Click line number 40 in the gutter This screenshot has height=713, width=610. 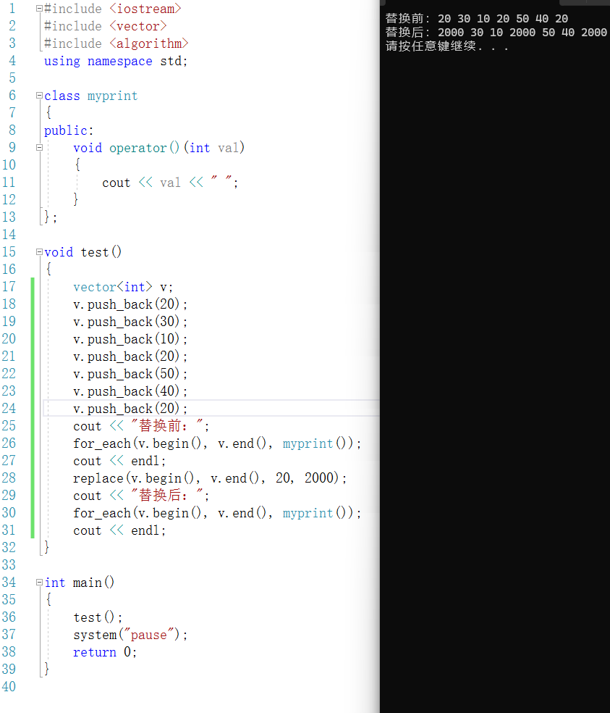(9, 687)
